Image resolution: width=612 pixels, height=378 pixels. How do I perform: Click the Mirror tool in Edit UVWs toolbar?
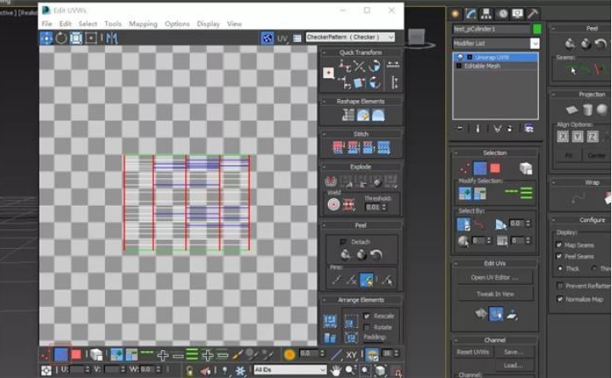(x=112, y=38)
